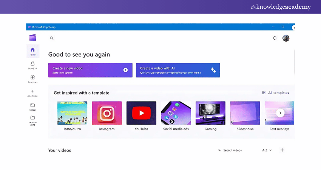Image resolution: width=321 pixels, height=170 pixels.
Task: Open the user profile avatar
Action: (286, 38)
